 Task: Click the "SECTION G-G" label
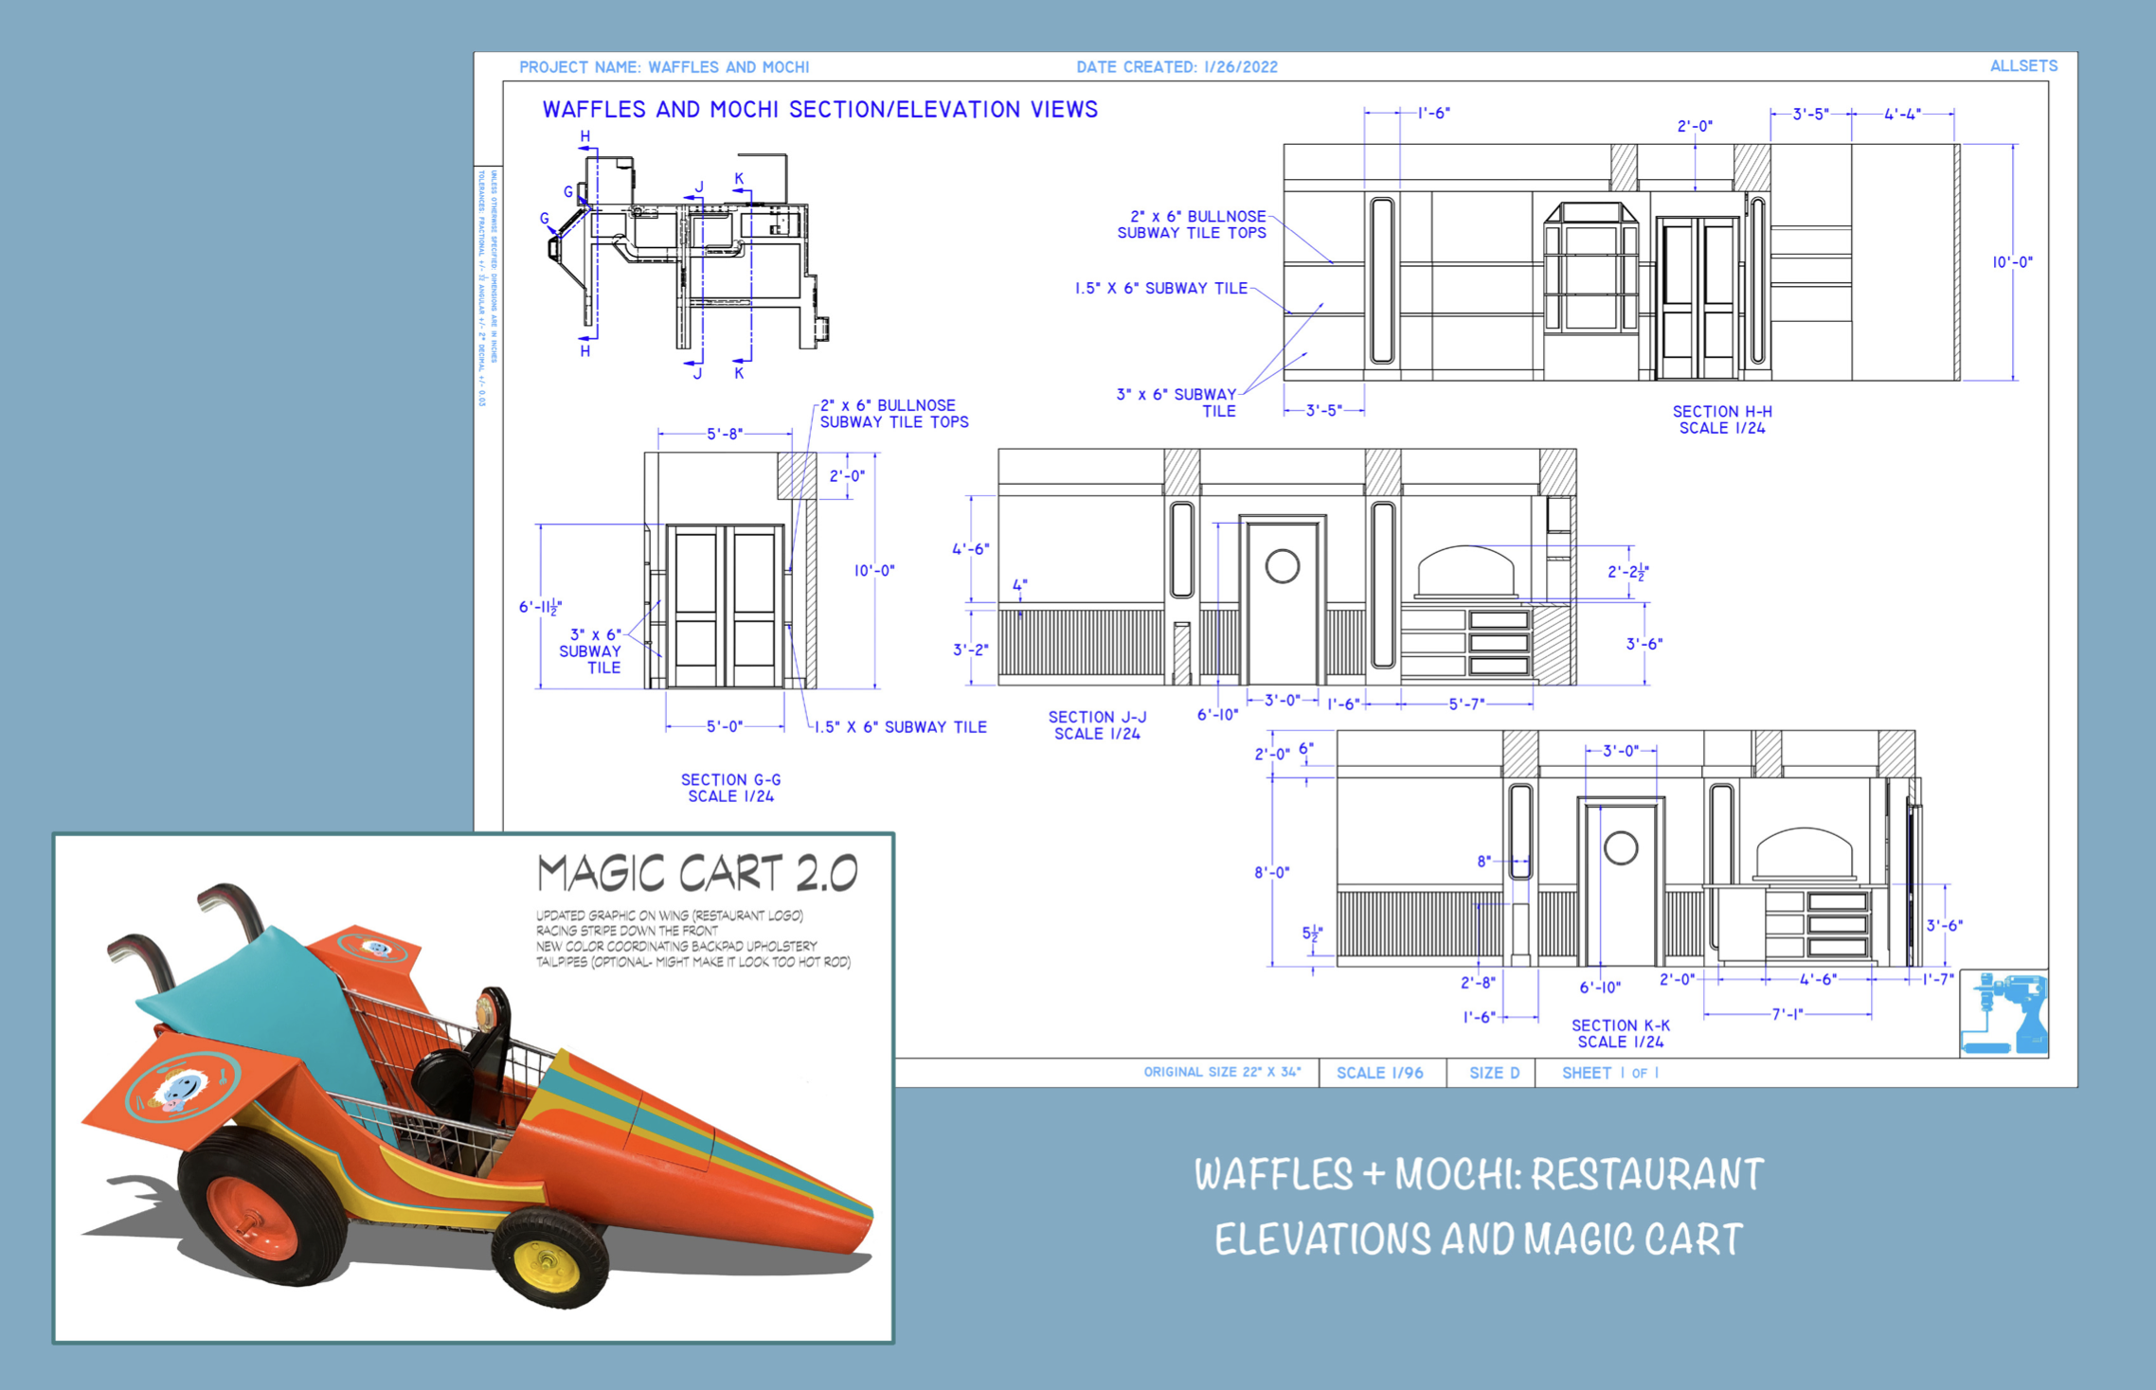click(731, 780)
